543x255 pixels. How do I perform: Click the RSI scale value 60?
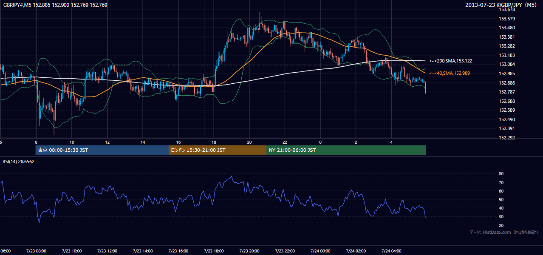[x=501, y=191]
